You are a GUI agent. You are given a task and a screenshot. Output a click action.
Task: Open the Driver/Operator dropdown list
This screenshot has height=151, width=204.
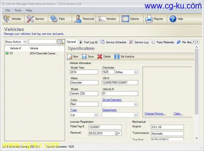tap(135, 104)
